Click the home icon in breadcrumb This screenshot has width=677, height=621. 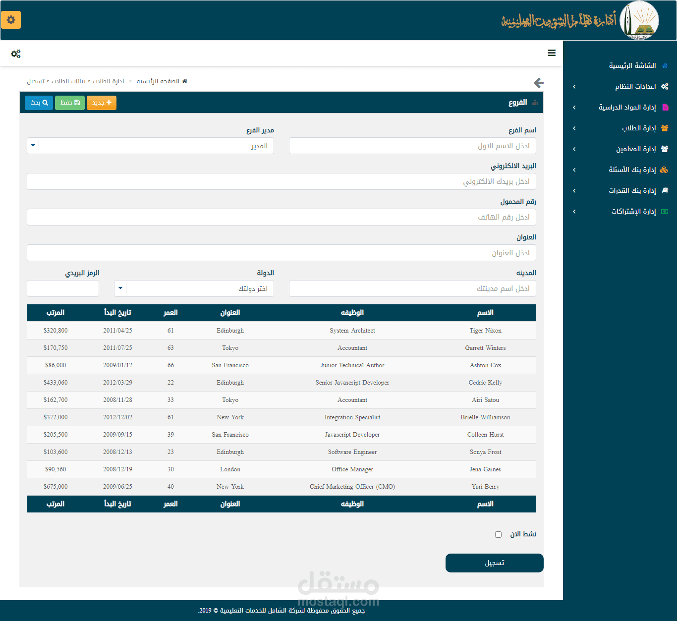(184, 81)
